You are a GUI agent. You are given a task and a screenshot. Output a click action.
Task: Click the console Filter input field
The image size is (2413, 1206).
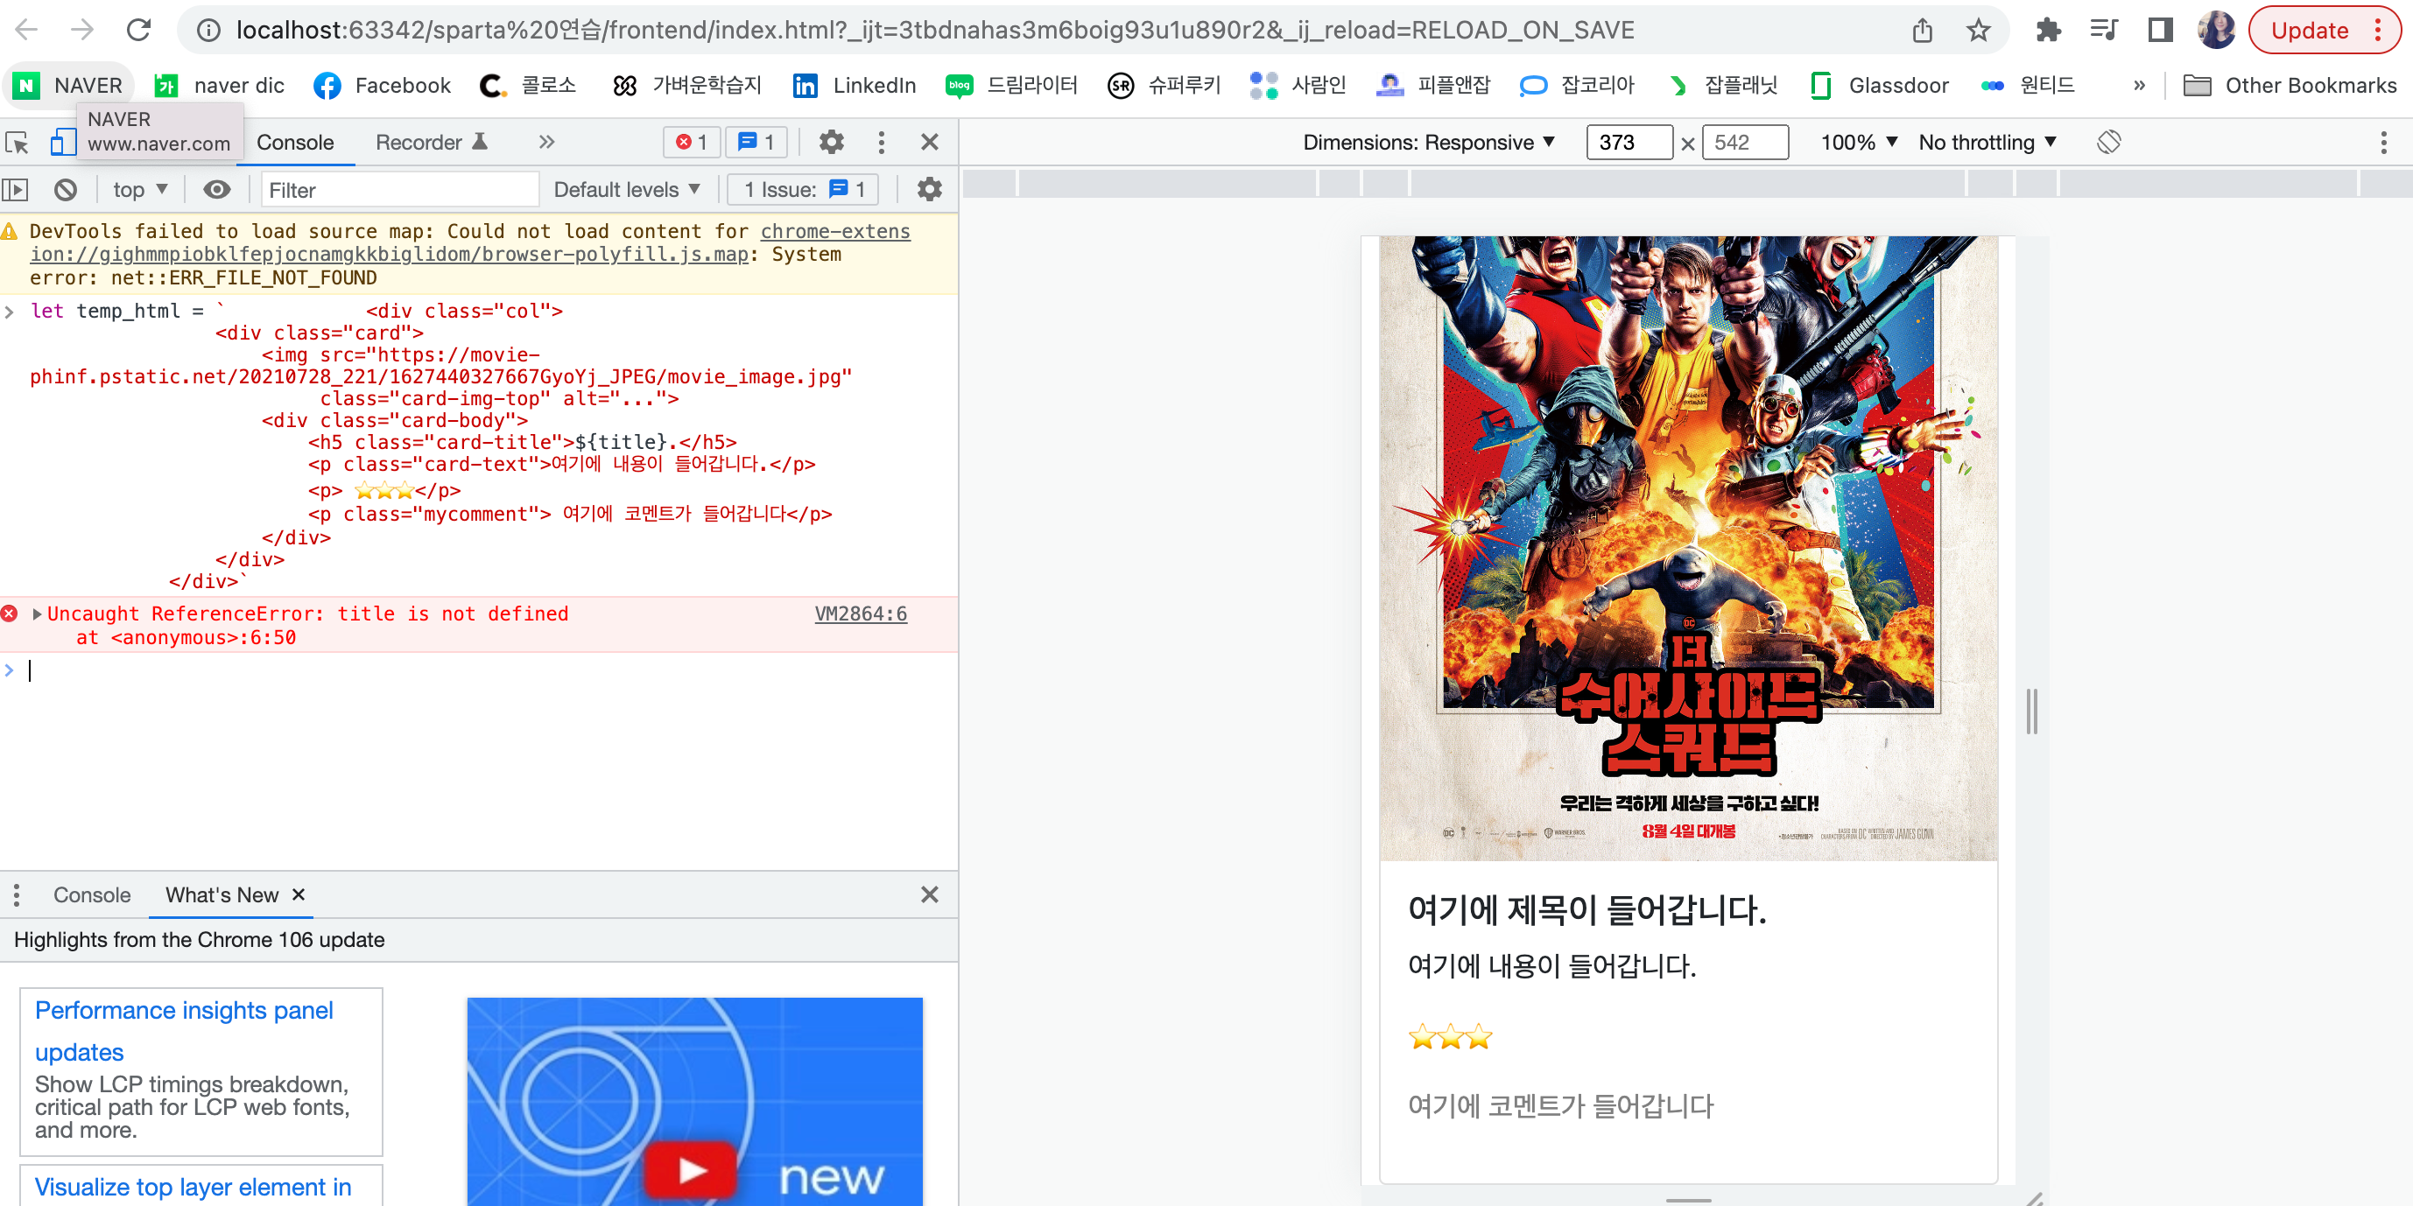point(400,190)
